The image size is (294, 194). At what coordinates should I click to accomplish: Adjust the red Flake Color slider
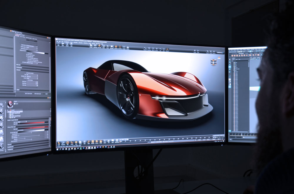[x=31, y=128]
